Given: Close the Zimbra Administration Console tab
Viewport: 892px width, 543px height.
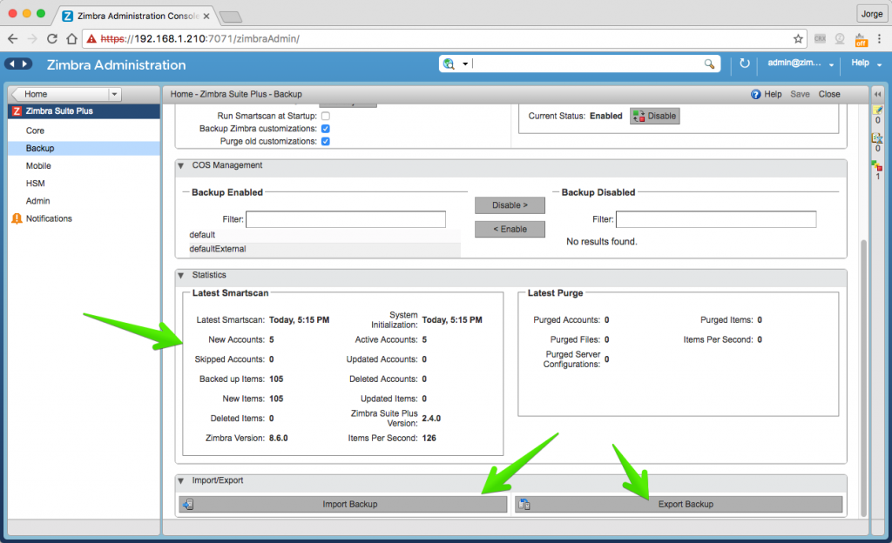Looking at the screenshot, I should pyautogui.click(x=206, y=16).
